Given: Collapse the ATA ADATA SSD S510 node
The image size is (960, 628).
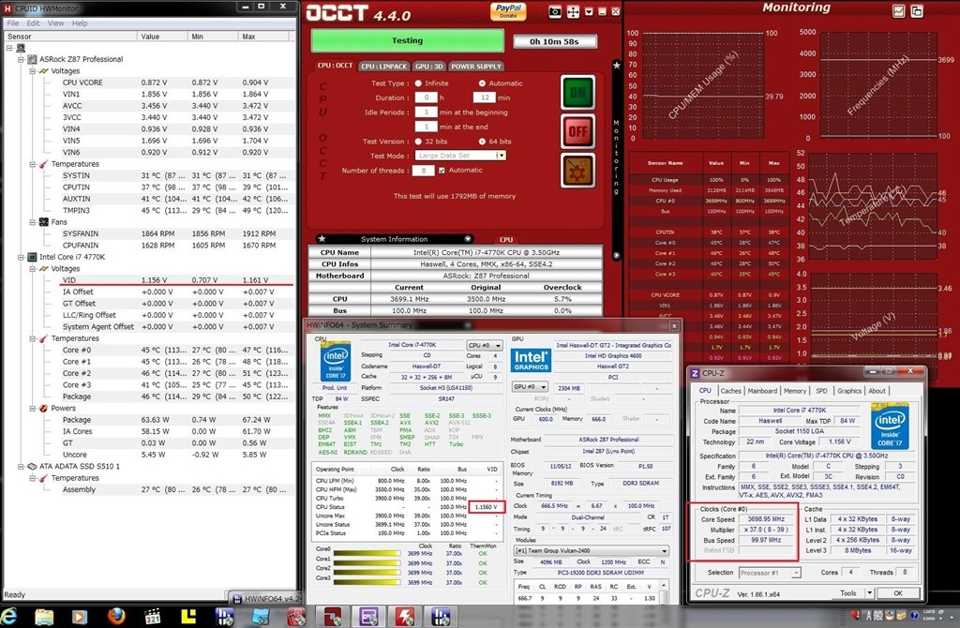Looking at the screenshot, I should pyautogui.click(x=21, y=467).
